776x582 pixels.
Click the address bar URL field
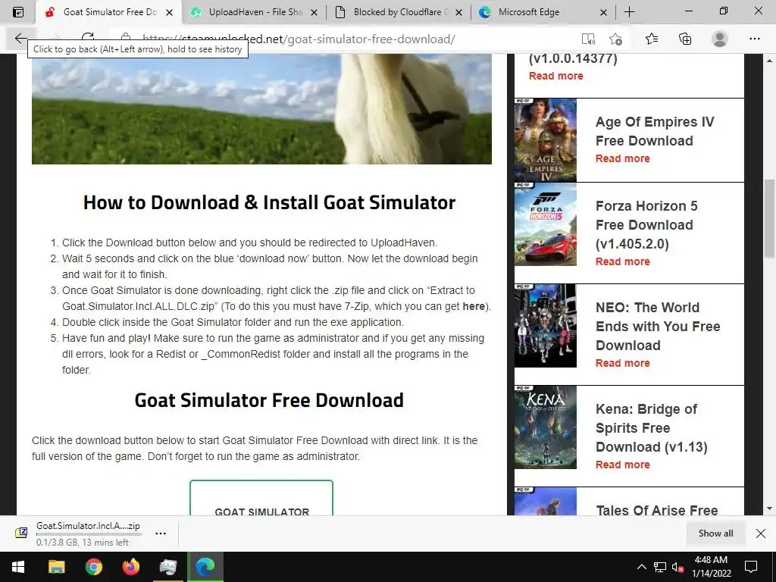[x=346, y=39]
